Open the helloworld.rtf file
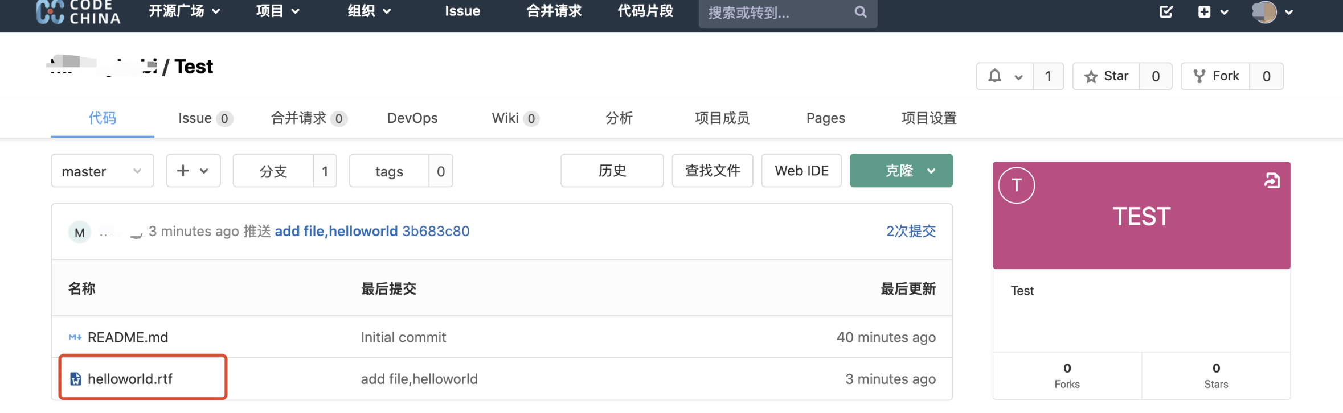 (x=130, y=379)
